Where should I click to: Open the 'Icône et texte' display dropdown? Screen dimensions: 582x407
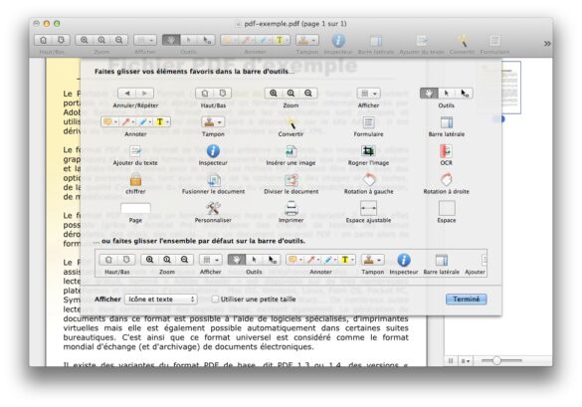161,300
